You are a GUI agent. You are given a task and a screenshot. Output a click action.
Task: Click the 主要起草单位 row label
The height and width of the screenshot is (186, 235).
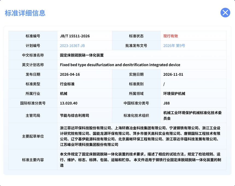[x=33, y=136]
